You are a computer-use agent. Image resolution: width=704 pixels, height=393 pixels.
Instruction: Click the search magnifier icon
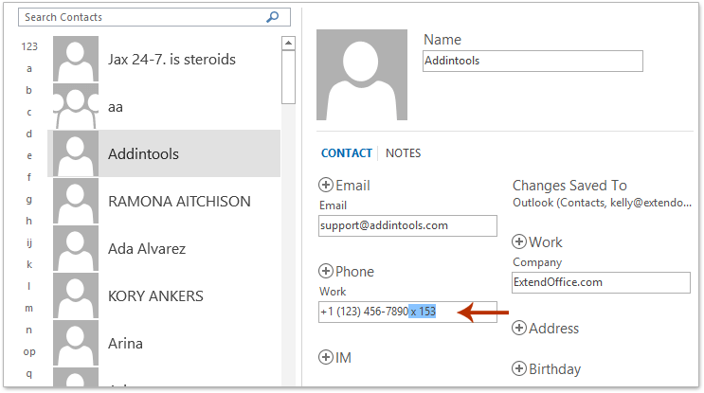click(x=273, y=17)
